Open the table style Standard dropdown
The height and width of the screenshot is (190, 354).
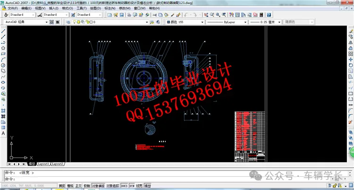(100, 15)
